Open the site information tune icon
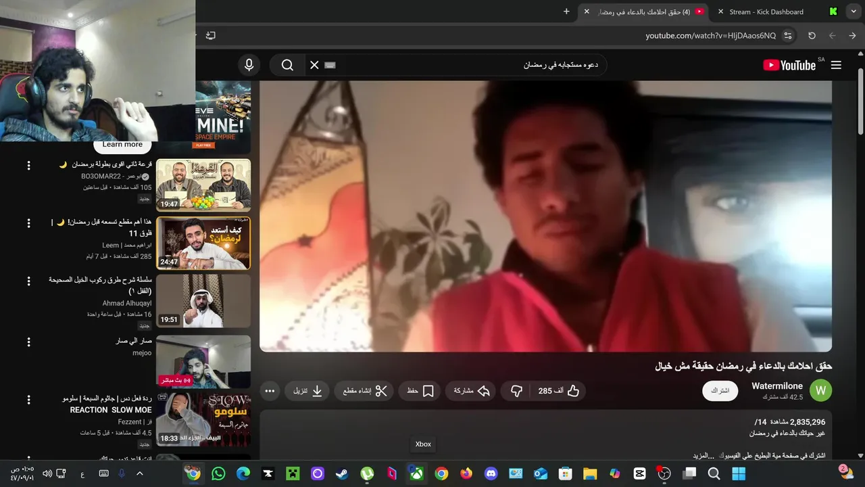 (787, 35)
